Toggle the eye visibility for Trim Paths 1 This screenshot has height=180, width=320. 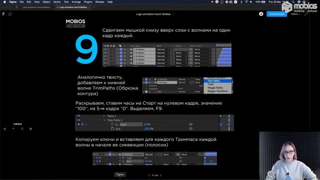[78, 120]
